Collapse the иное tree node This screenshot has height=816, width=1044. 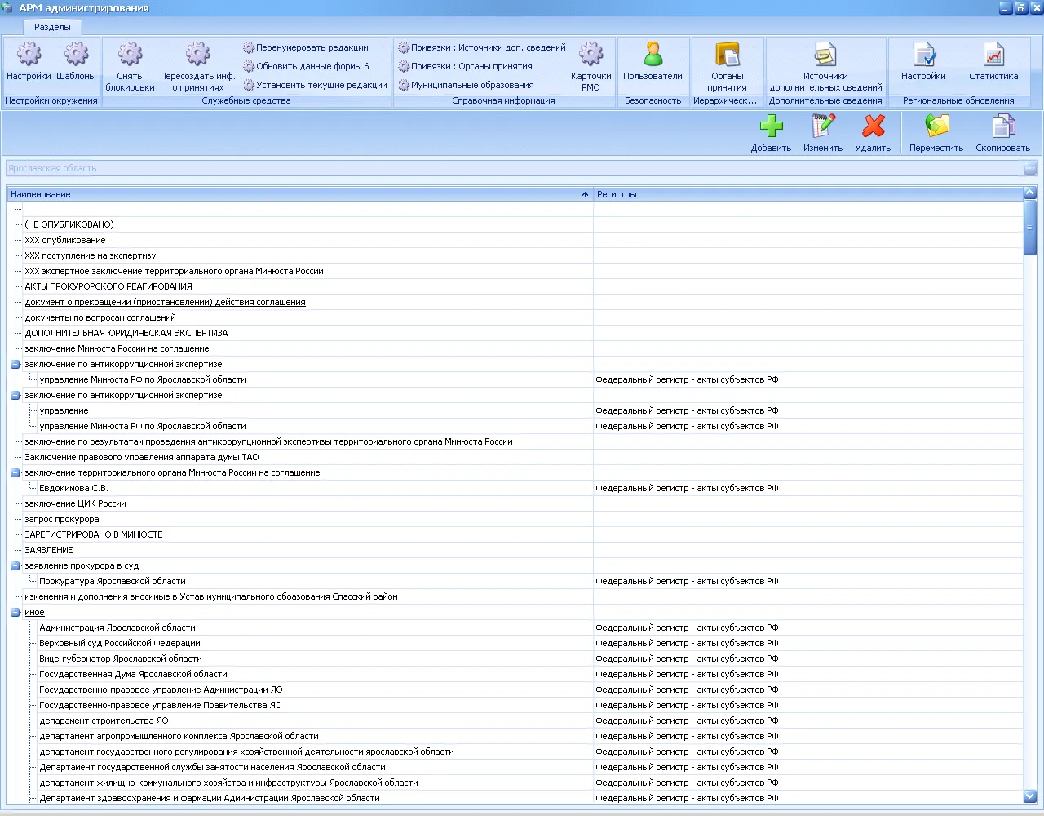coord(15,612)
